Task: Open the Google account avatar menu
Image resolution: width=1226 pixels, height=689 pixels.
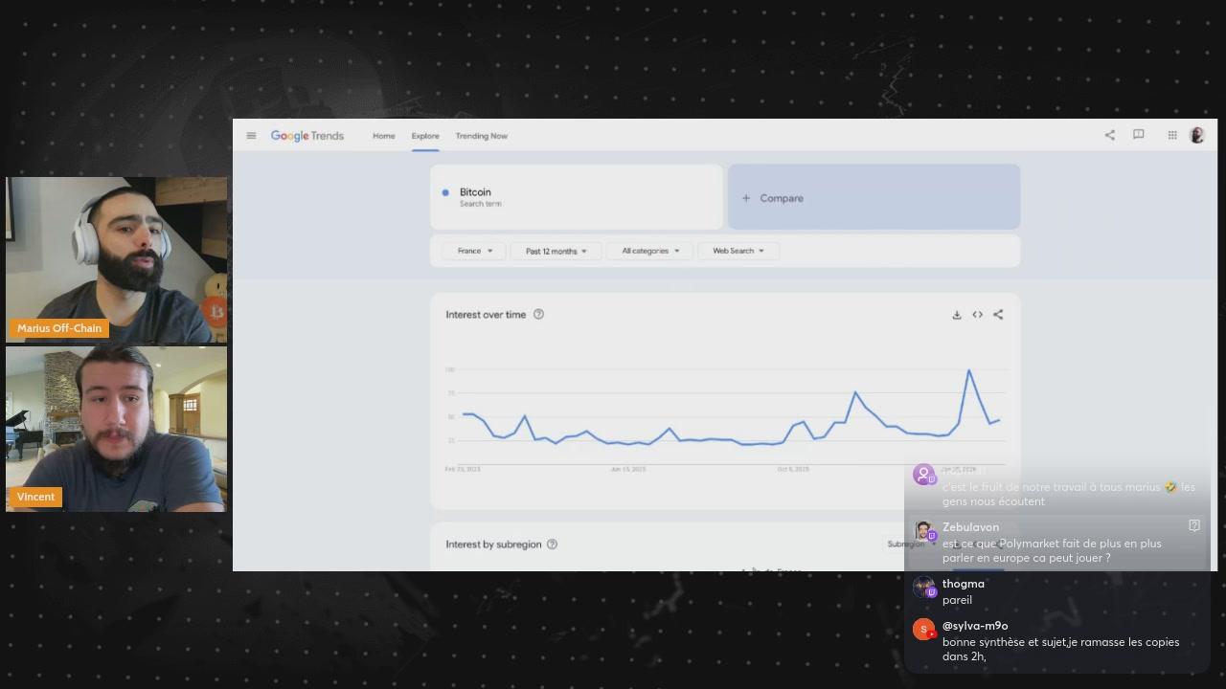Action: click(x=1197, y=136)
